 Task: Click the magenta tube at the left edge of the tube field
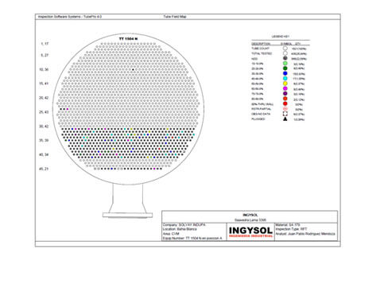tap(68, 109)
